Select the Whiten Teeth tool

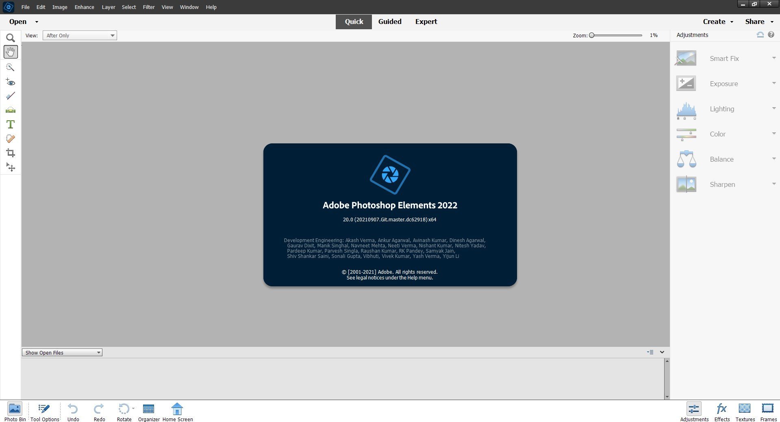[11, 96]
